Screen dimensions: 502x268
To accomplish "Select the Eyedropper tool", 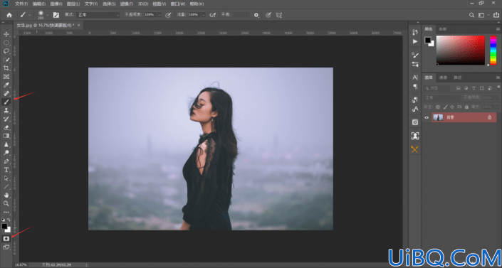I will pos(6,85).
